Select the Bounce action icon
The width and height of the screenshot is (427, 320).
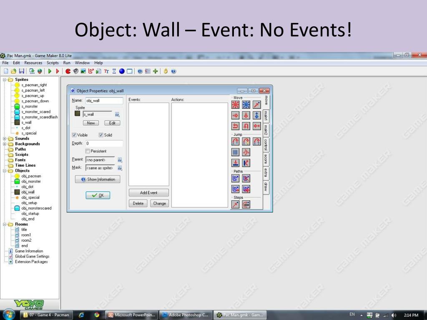tap(246, 163)
